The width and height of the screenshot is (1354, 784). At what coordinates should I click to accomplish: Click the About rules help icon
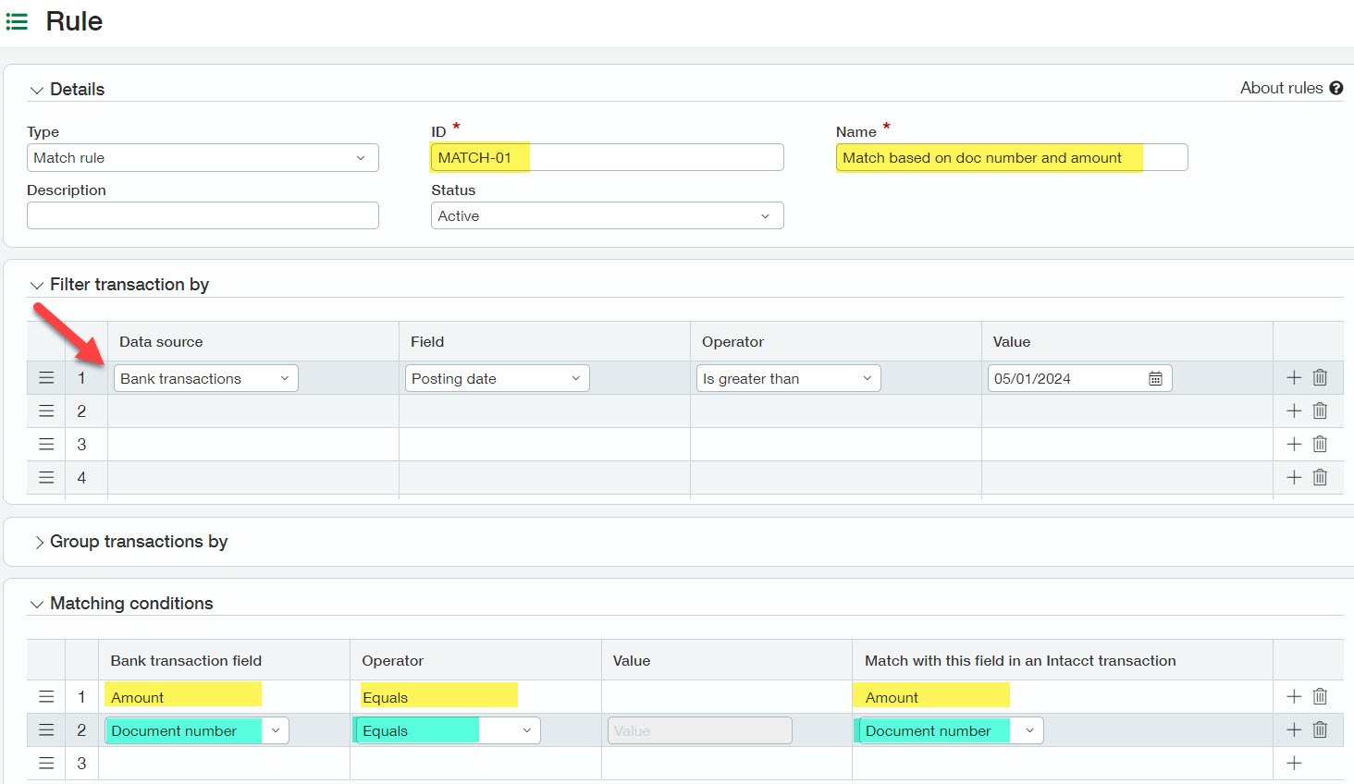[x=1336, y=88]
